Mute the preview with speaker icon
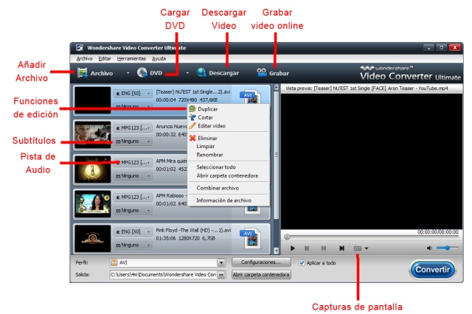This screenshot has width=472, height=314. click(x=429, y=248)
